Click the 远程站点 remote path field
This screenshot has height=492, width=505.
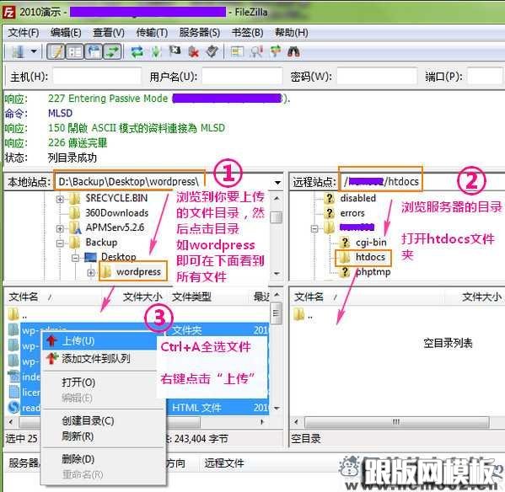422,182
